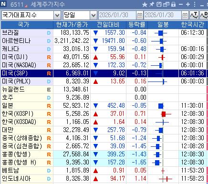Click the daily candle for 홍콩(항셍 H)

pyautogui.click(x=157, y=163)
